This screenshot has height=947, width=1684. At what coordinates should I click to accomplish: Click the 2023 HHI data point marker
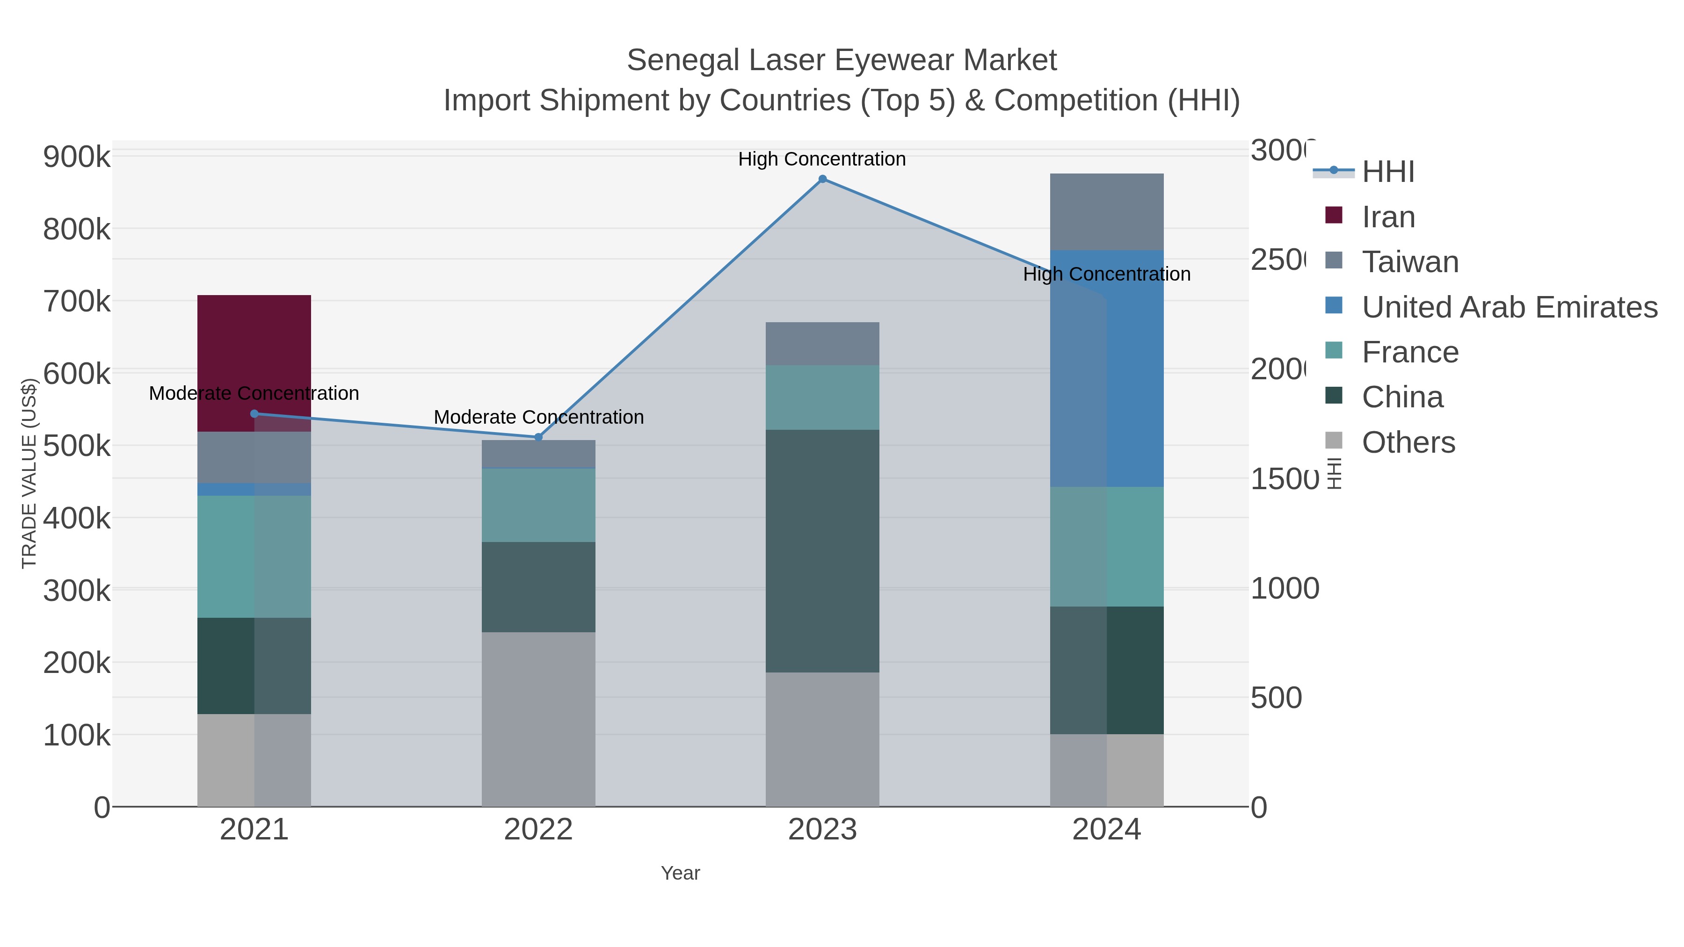(x=822, y=179)
